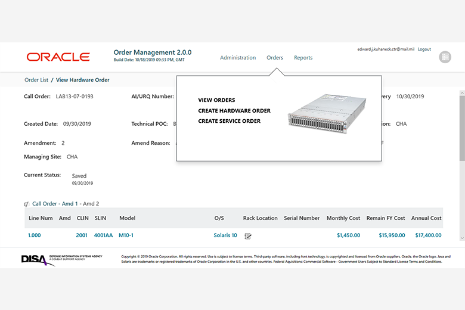Screen dimensions: 465x310
Task: Click the scrollbar up arrow
Action: tap(462, 93)
